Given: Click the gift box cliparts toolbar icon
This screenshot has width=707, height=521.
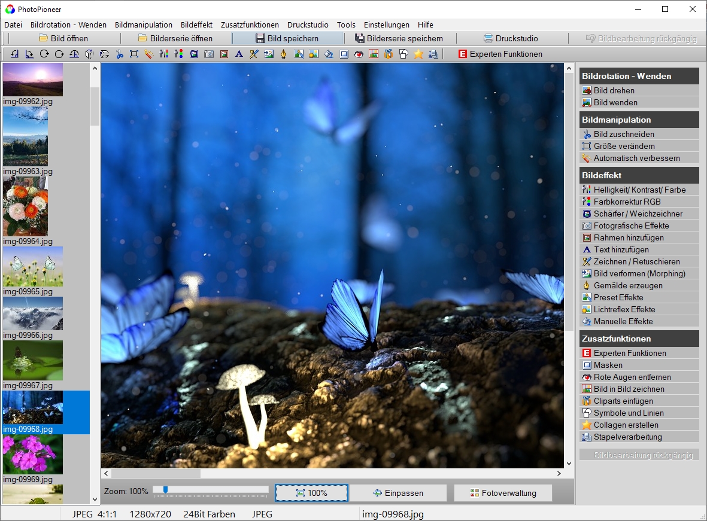Looking at the screenshot, I should tap(389, 54).
